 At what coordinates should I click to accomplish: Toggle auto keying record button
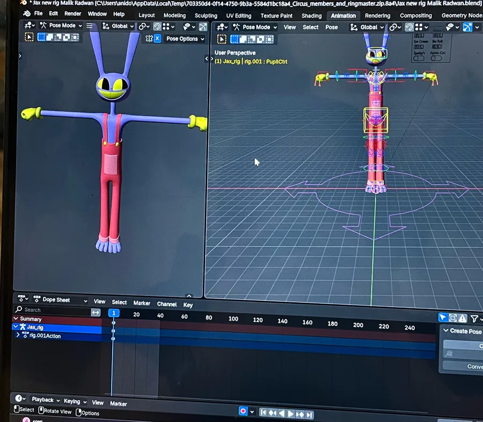(x=243, y=411)
